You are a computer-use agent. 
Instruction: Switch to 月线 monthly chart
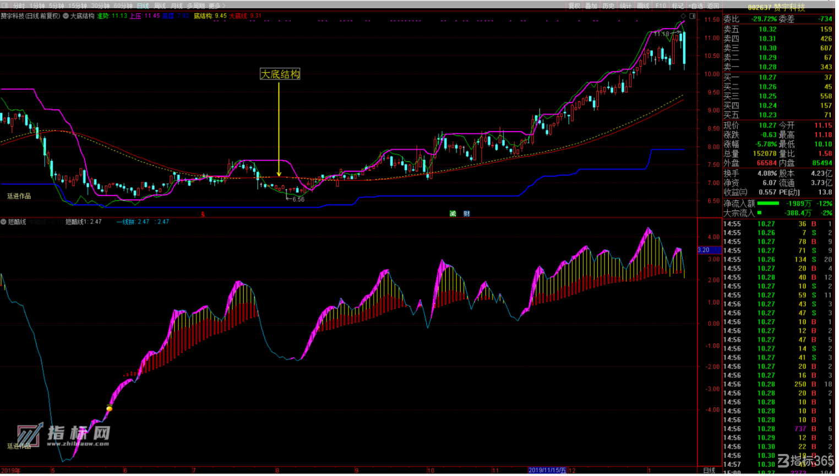click(176, 6)
